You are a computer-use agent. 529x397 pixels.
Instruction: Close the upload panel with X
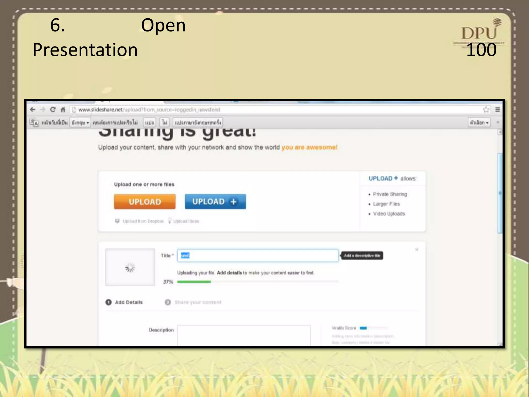417,250
